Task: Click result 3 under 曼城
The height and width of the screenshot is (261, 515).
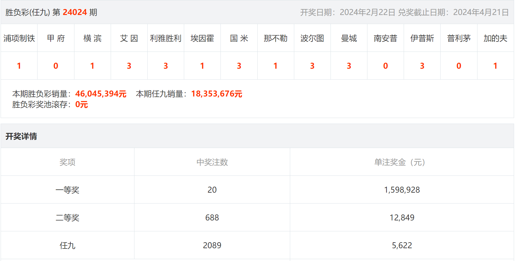Action: [349, 66]
